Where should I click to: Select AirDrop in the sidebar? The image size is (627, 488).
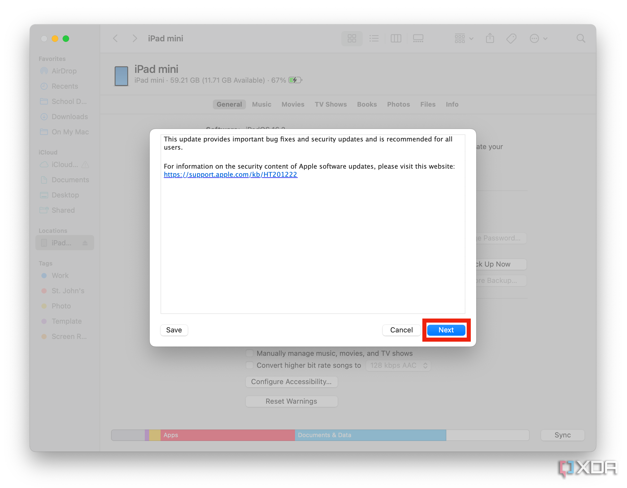coord(64,71)
